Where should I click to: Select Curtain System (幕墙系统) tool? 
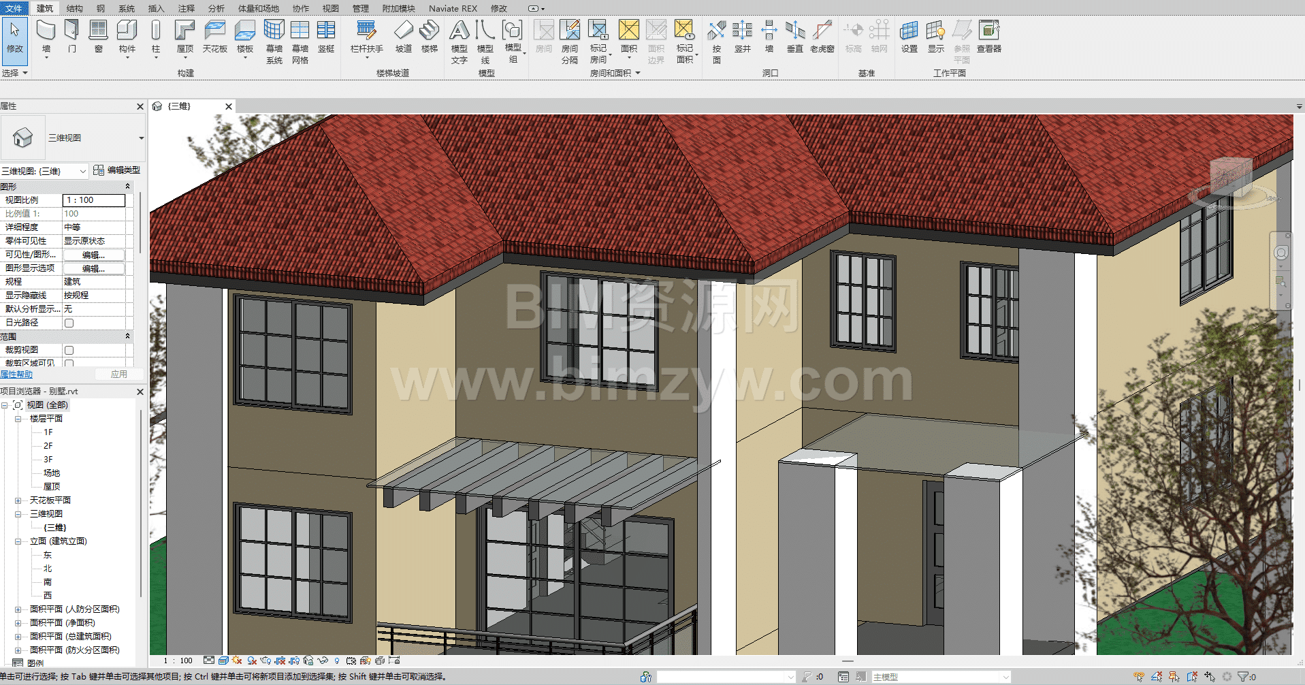(274, 41)
